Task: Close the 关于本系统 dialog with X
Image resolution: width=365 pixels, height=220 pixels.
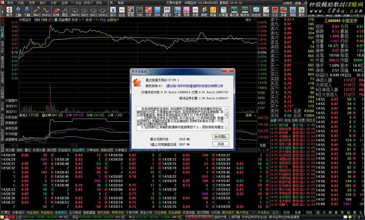Action: tap(228, 71)
